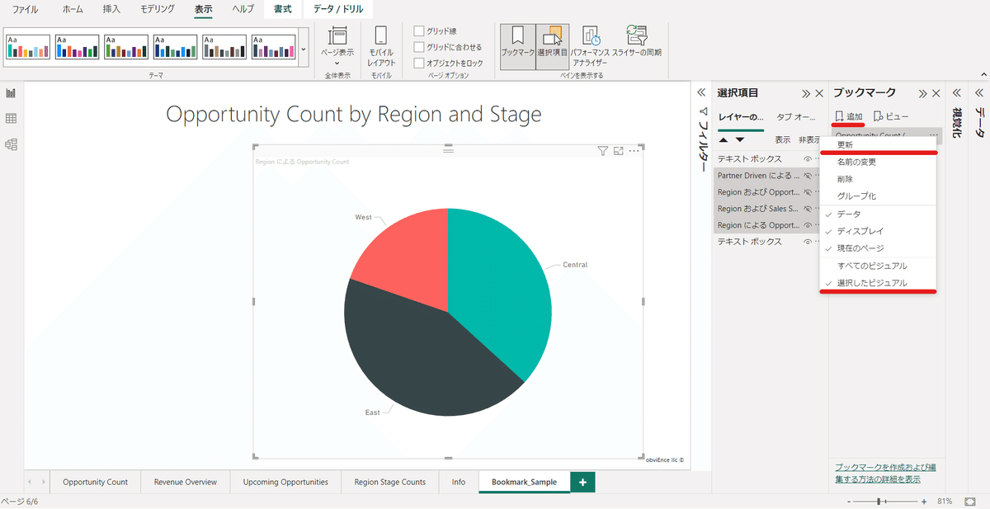Open the 書式 ribbon tab
The width and height of the screenshot is (990, 509).
283,9
